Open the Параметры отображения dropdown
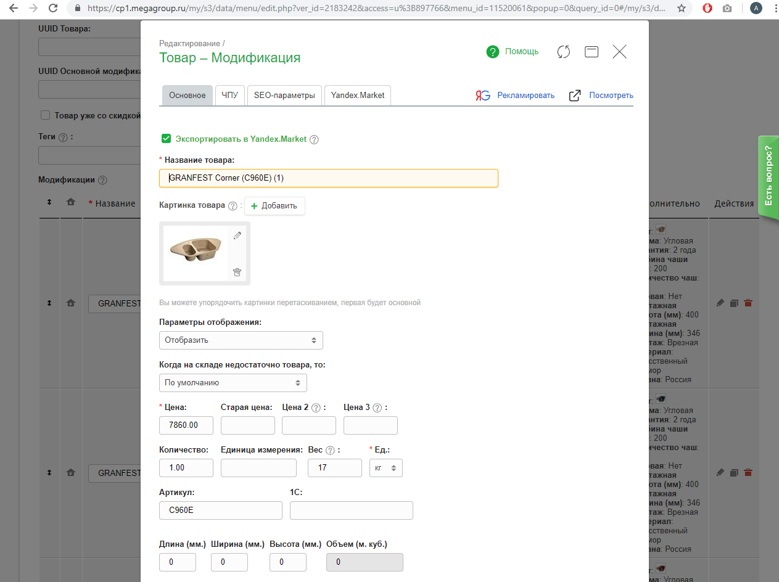The width and height of the screenshot is (779, 582). 241,340
